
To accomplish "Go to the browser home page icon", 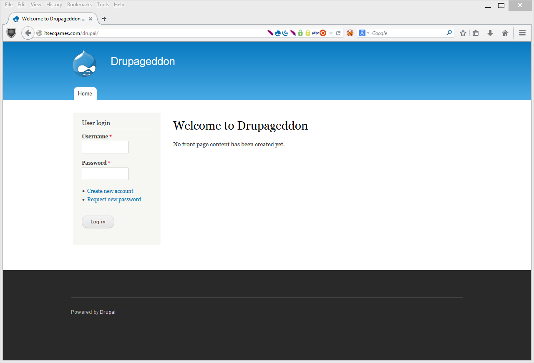I will [505, 33].
